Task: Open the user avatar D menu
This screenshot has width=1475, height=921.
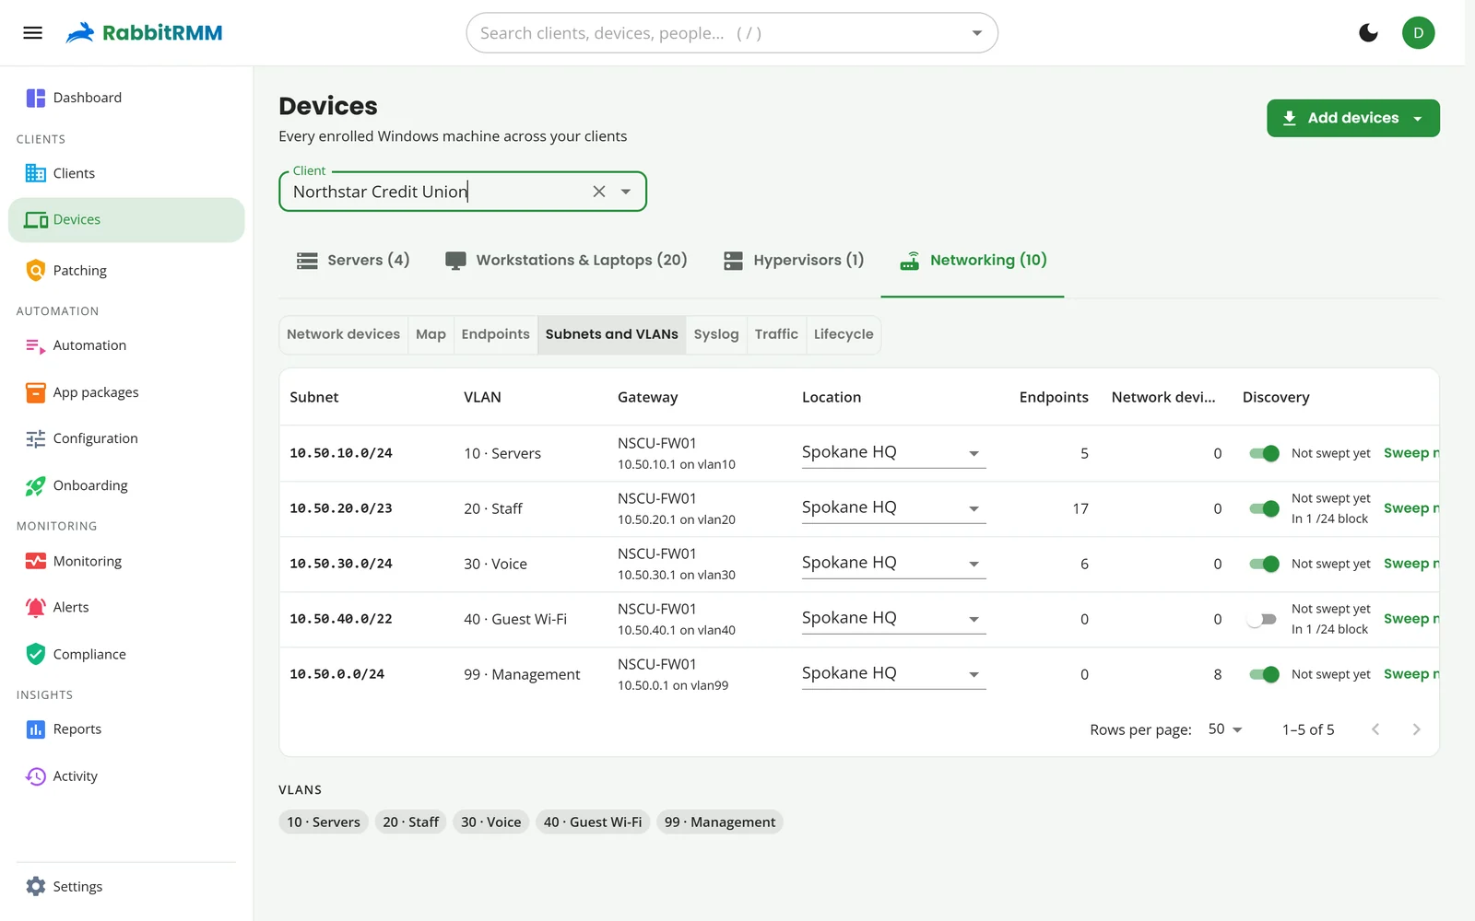Action: tap(1418, 33)
